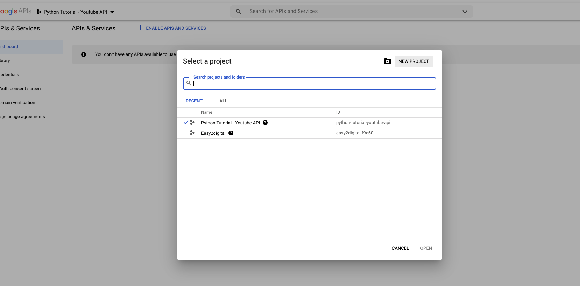Switch to the ALL projects tab
The width and height of the screenshot is (580, 286).
pyautogui.click(x=223, y=101)
